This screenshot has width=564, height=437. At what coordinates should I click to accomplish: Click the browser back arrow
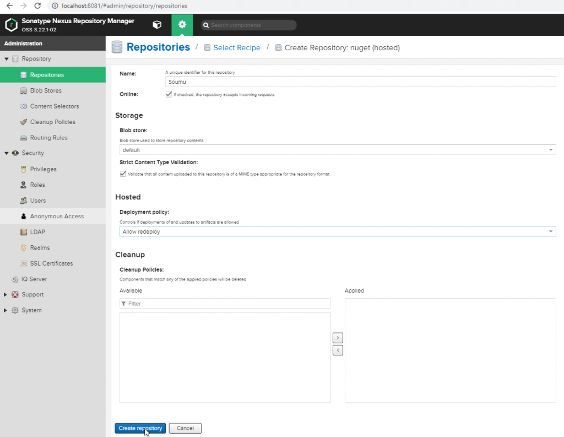click(10, 6)
